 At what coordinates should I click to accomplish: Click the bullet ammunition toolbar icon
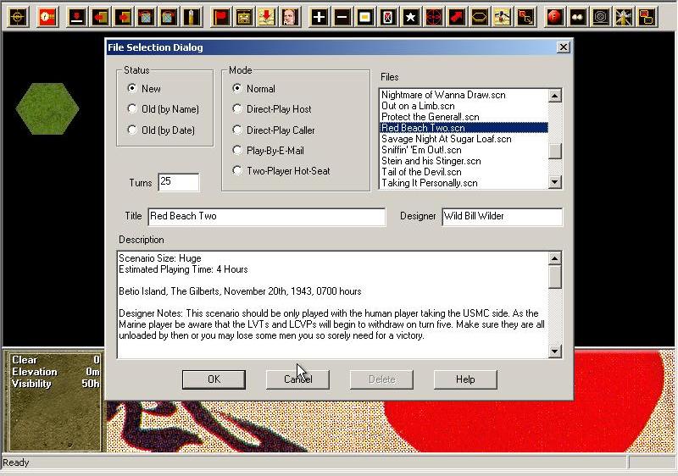[x=192, y=16]
